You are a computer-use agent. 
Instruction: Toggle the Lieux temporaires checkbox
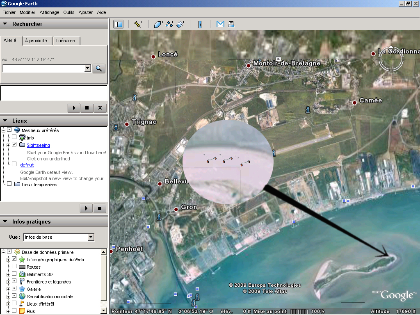click(9, 184)
